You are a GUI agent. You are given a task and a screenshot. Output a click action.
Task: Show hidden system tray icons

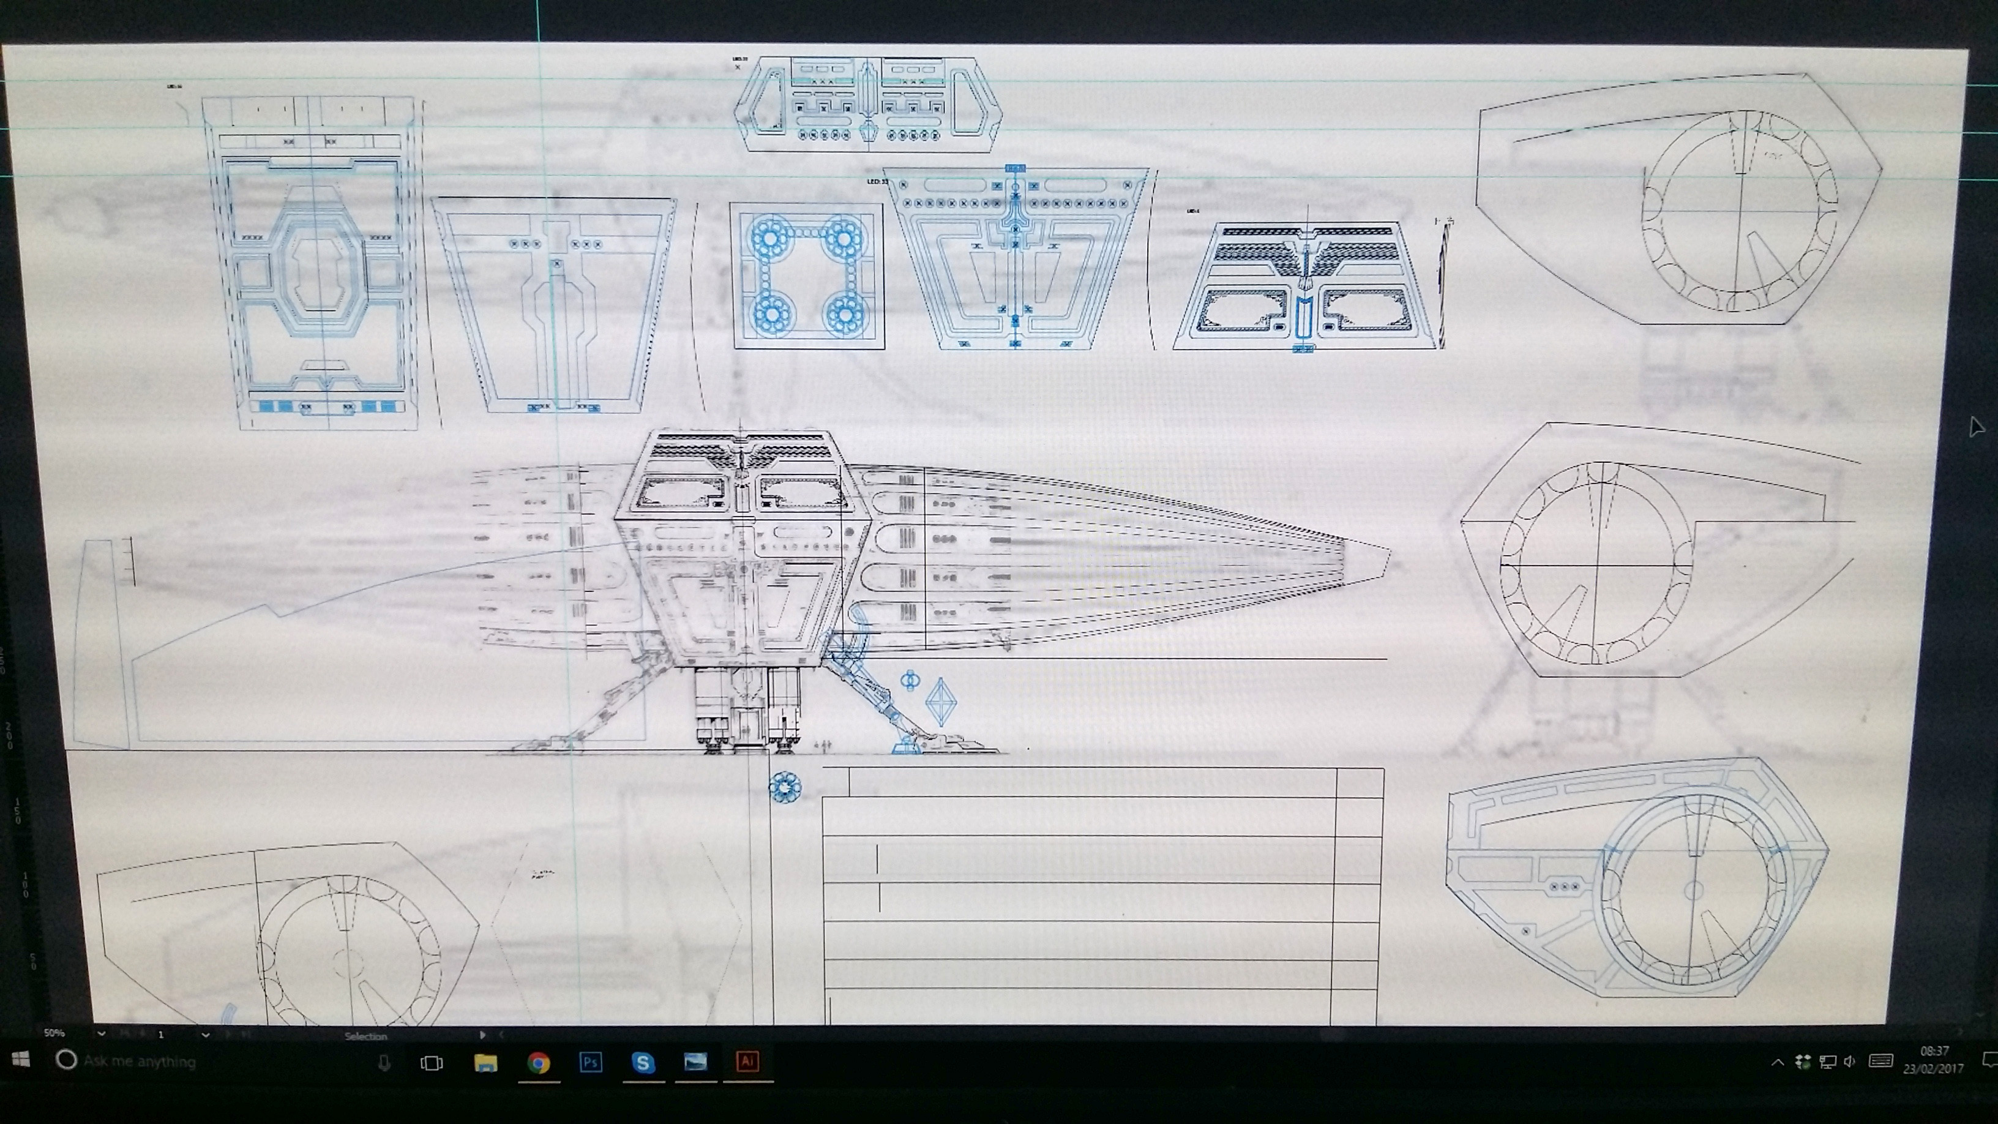point(1777,1062)
